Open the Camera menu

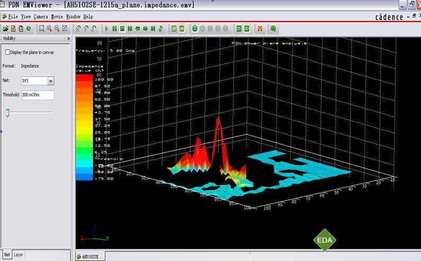41,17
